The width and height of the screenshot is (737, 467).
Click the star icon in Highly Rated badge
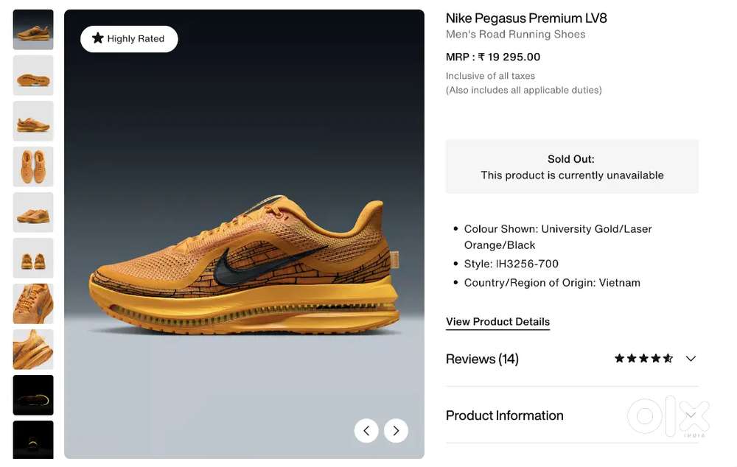point(97,38)
